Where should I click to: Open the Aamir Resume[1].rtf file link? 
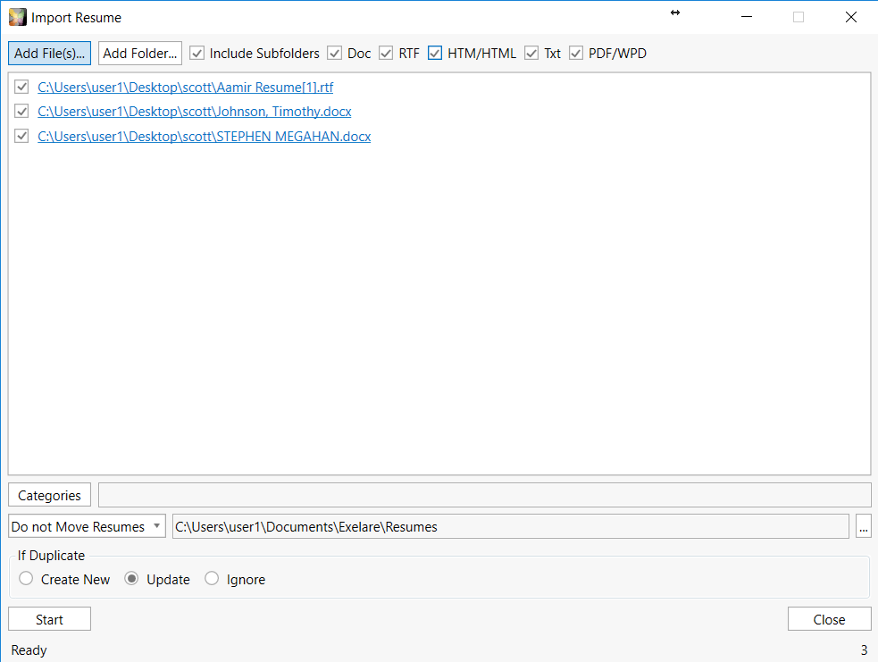point(186,88)
